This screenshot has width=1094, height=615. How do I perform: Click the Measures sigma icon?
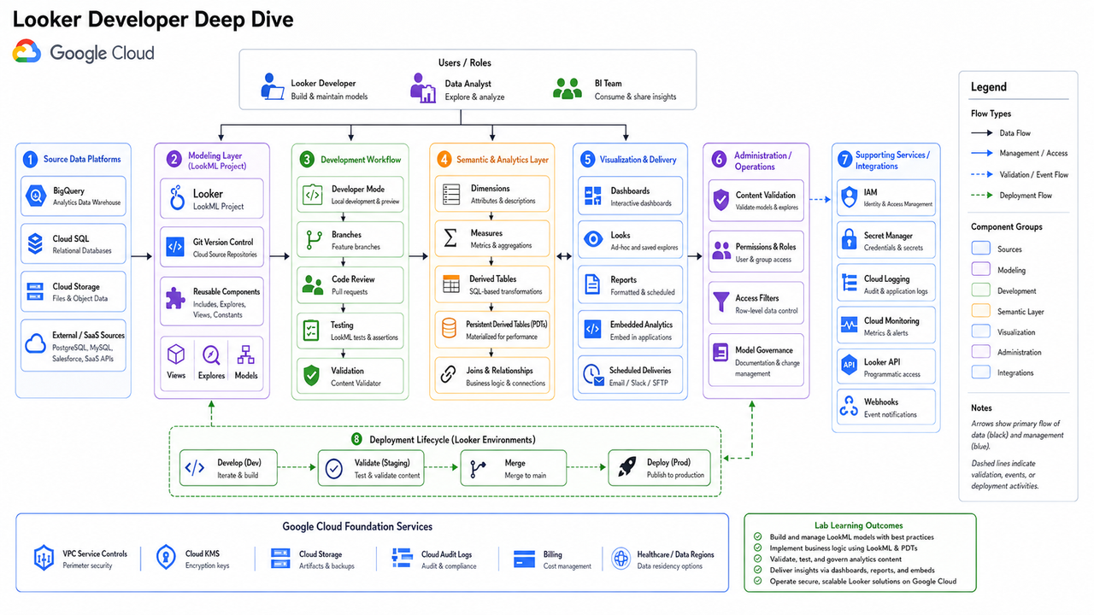pyautogui.click(x=450, y=238)
